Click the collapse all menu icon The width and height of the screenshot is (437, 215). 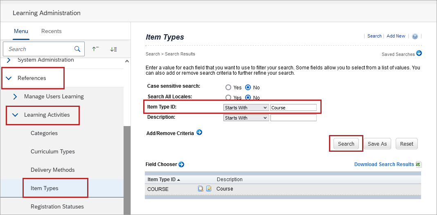(x=95, y=49)
